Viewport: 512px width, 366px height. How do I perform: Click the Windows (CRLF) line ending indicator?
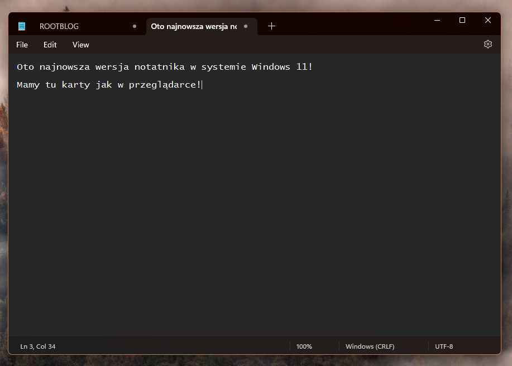(370, 346)
